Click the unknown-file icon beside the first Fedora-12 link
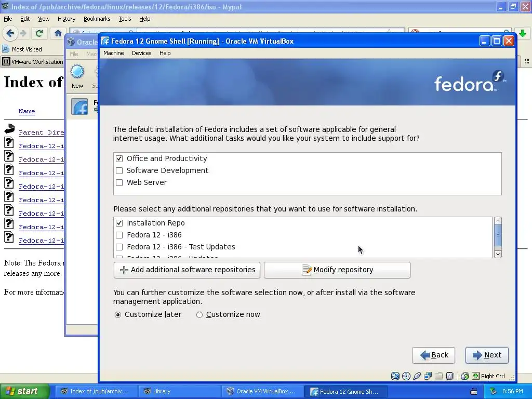The image size is (532, 399). (x=9, y=142)
